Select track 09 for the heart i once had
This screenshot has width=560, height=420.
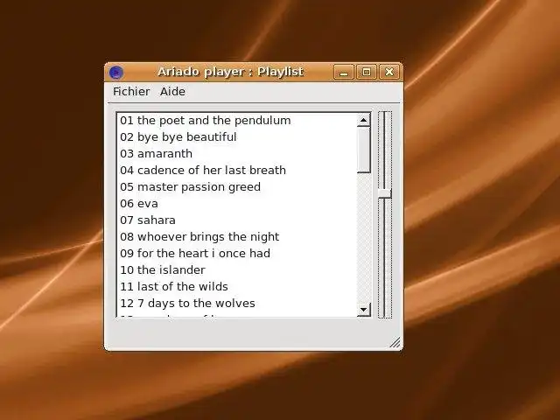point(237,254)
